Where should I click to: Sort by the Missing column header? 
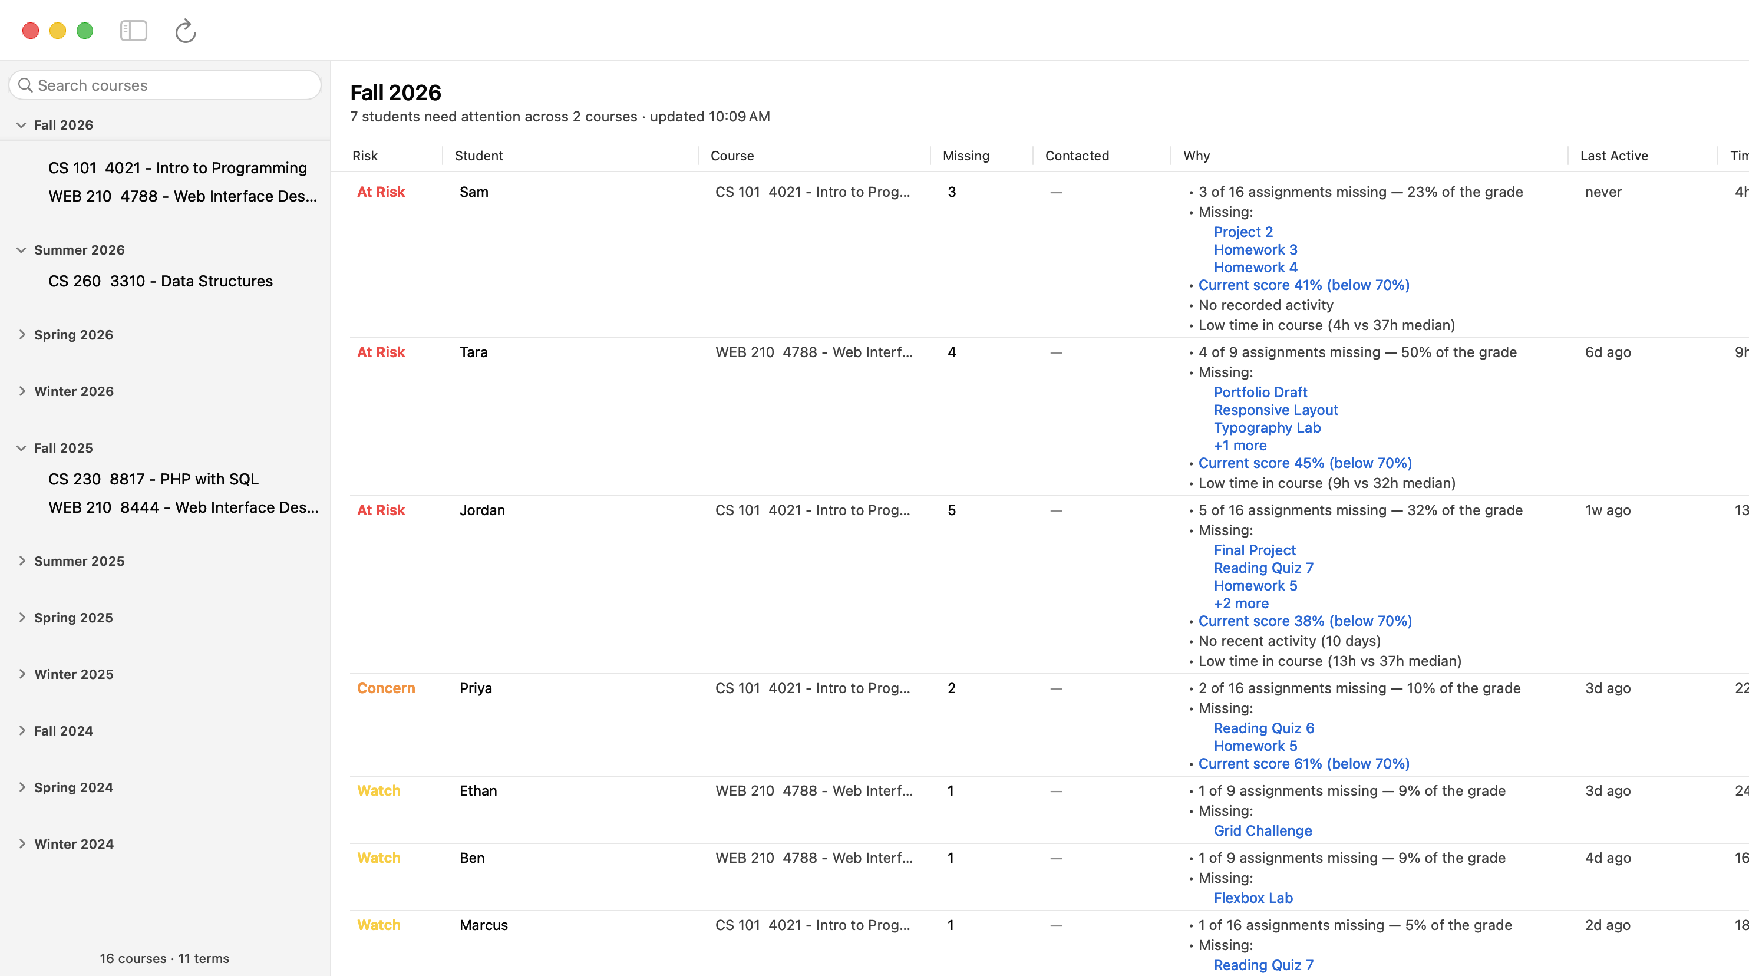coord(966,156)
